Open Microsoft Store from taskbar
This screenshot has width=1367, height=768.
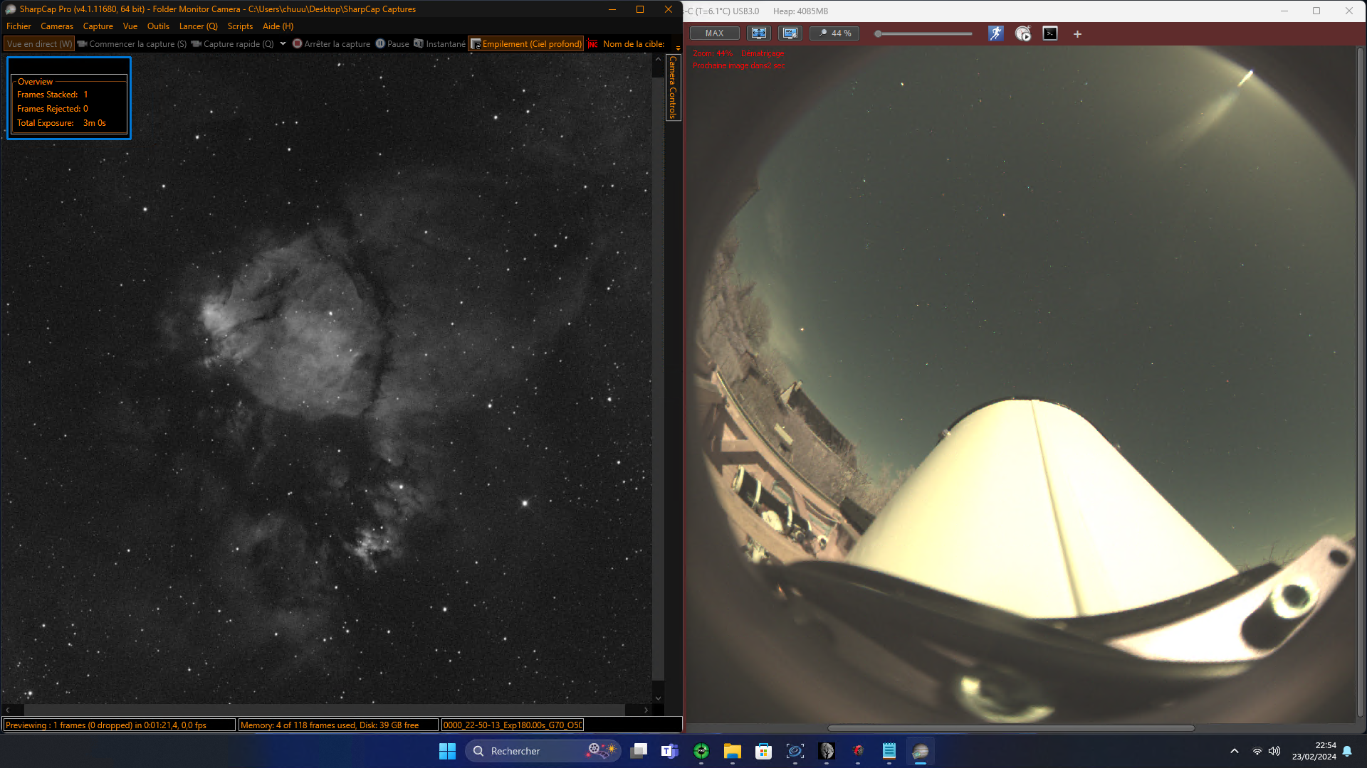(764, 751)
